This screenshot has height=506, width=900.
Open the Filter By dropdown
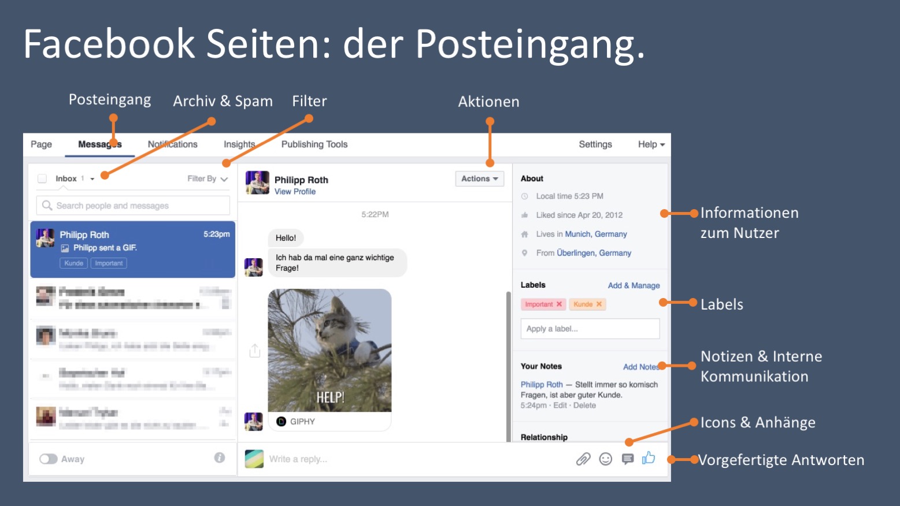click(x=208, y=179)
